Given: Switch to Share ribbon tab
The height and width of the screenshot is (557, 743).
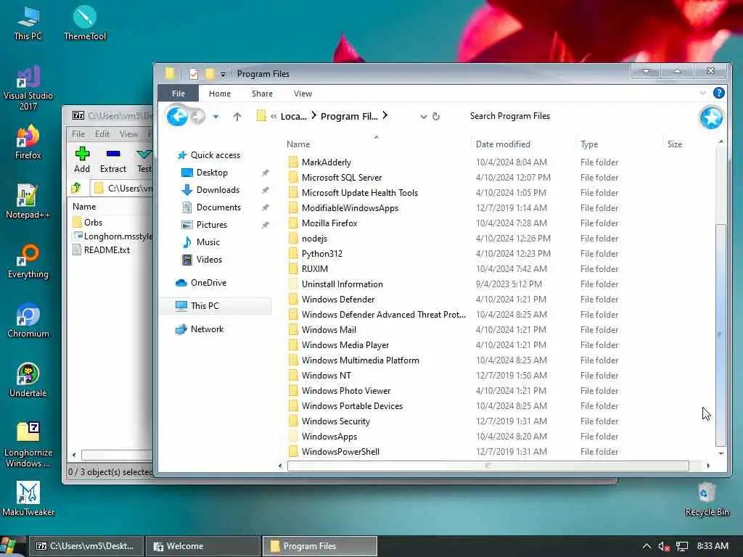Looking at the screenshot, I should [262, 94].
